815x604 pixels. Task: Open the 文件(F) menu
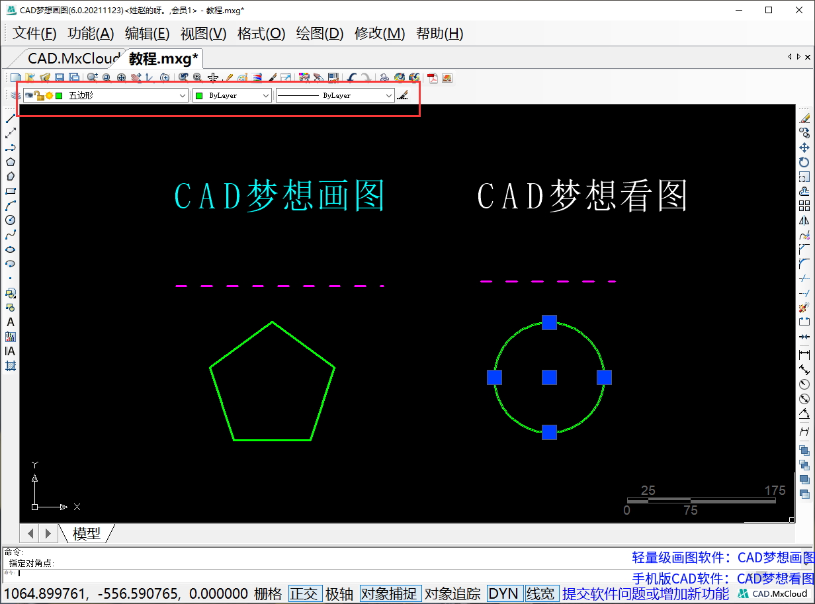click(x=34, y=34)
